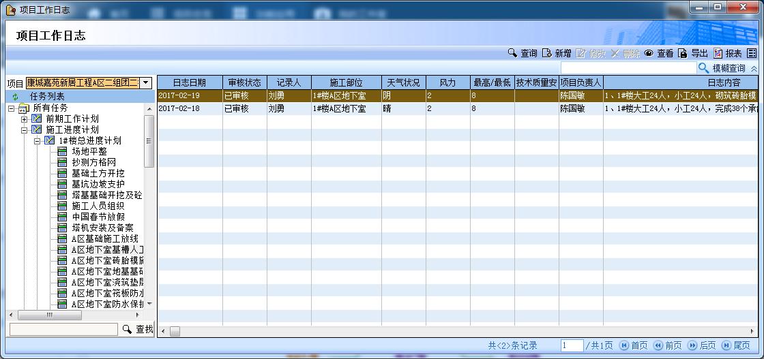The width and height of the screenshot is (764, 359).
Task: Click 新增 to add a new log
Action: 547,53
